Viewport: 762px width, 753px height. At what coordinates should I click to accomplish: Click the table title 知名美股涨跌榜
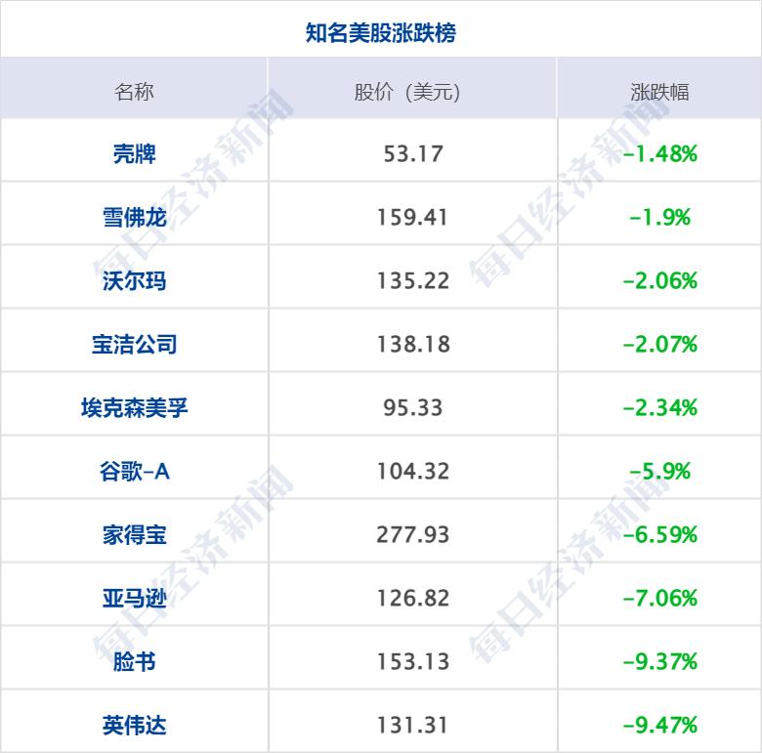click(381, 32)
